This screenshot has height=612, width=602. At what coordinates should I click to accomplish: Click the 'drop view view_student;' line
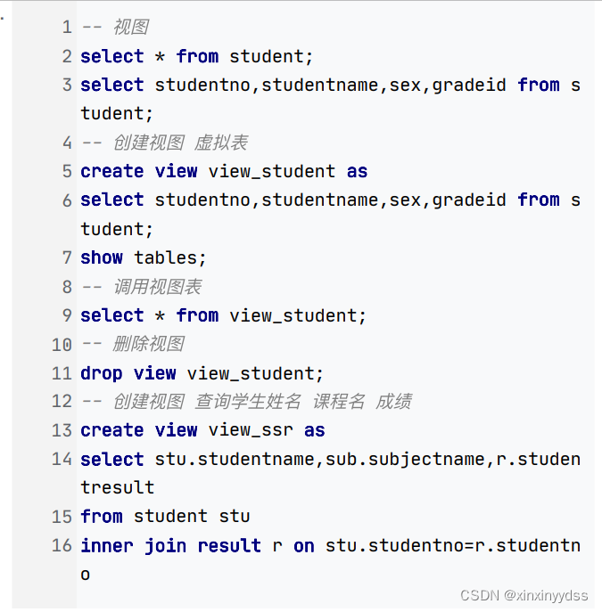click(202, 373)
